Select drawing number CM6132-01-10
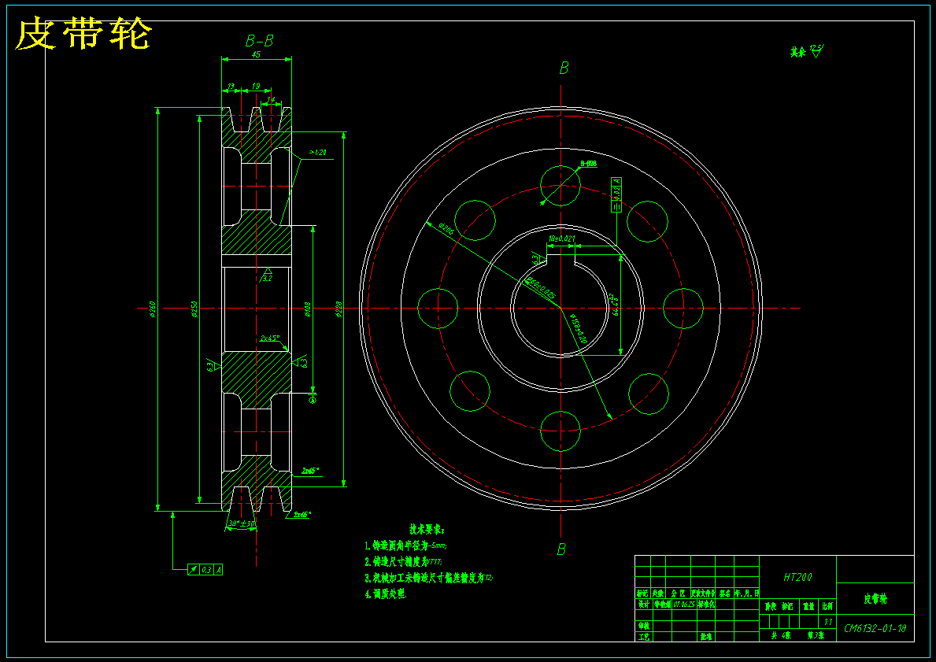This screenshot has height=662, width=936. click(x=875, y=628)
